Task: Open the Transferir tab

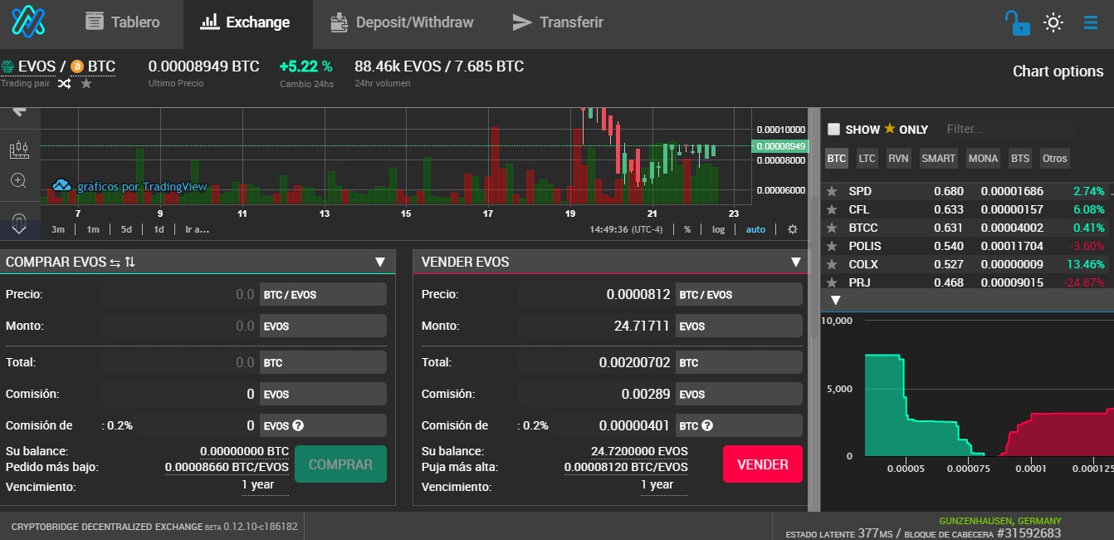Action: click(558, 22)
